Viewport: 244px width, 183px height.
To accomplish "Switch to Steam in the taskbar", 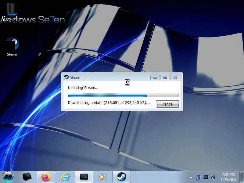I will pyautogui.click(x=121, y=177).
